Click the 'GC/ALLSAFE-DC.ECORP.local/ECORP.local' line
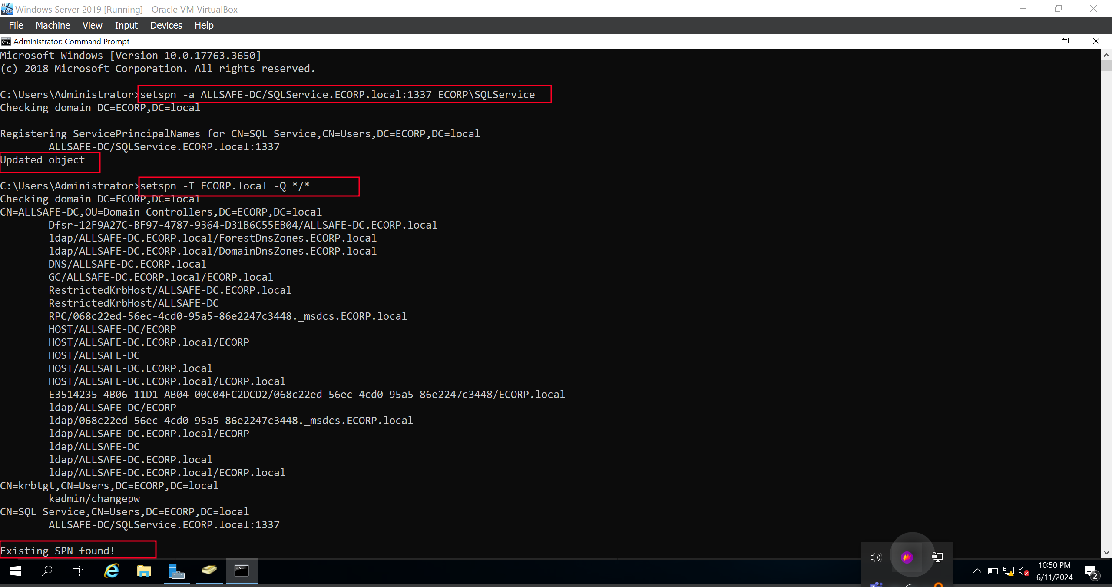 click(x=161, y=277)
